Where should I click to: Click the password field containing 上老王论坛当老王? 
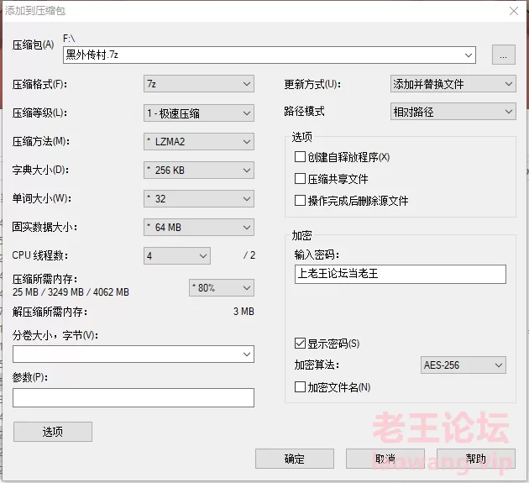pyautogui.click(x=401, y=274)
